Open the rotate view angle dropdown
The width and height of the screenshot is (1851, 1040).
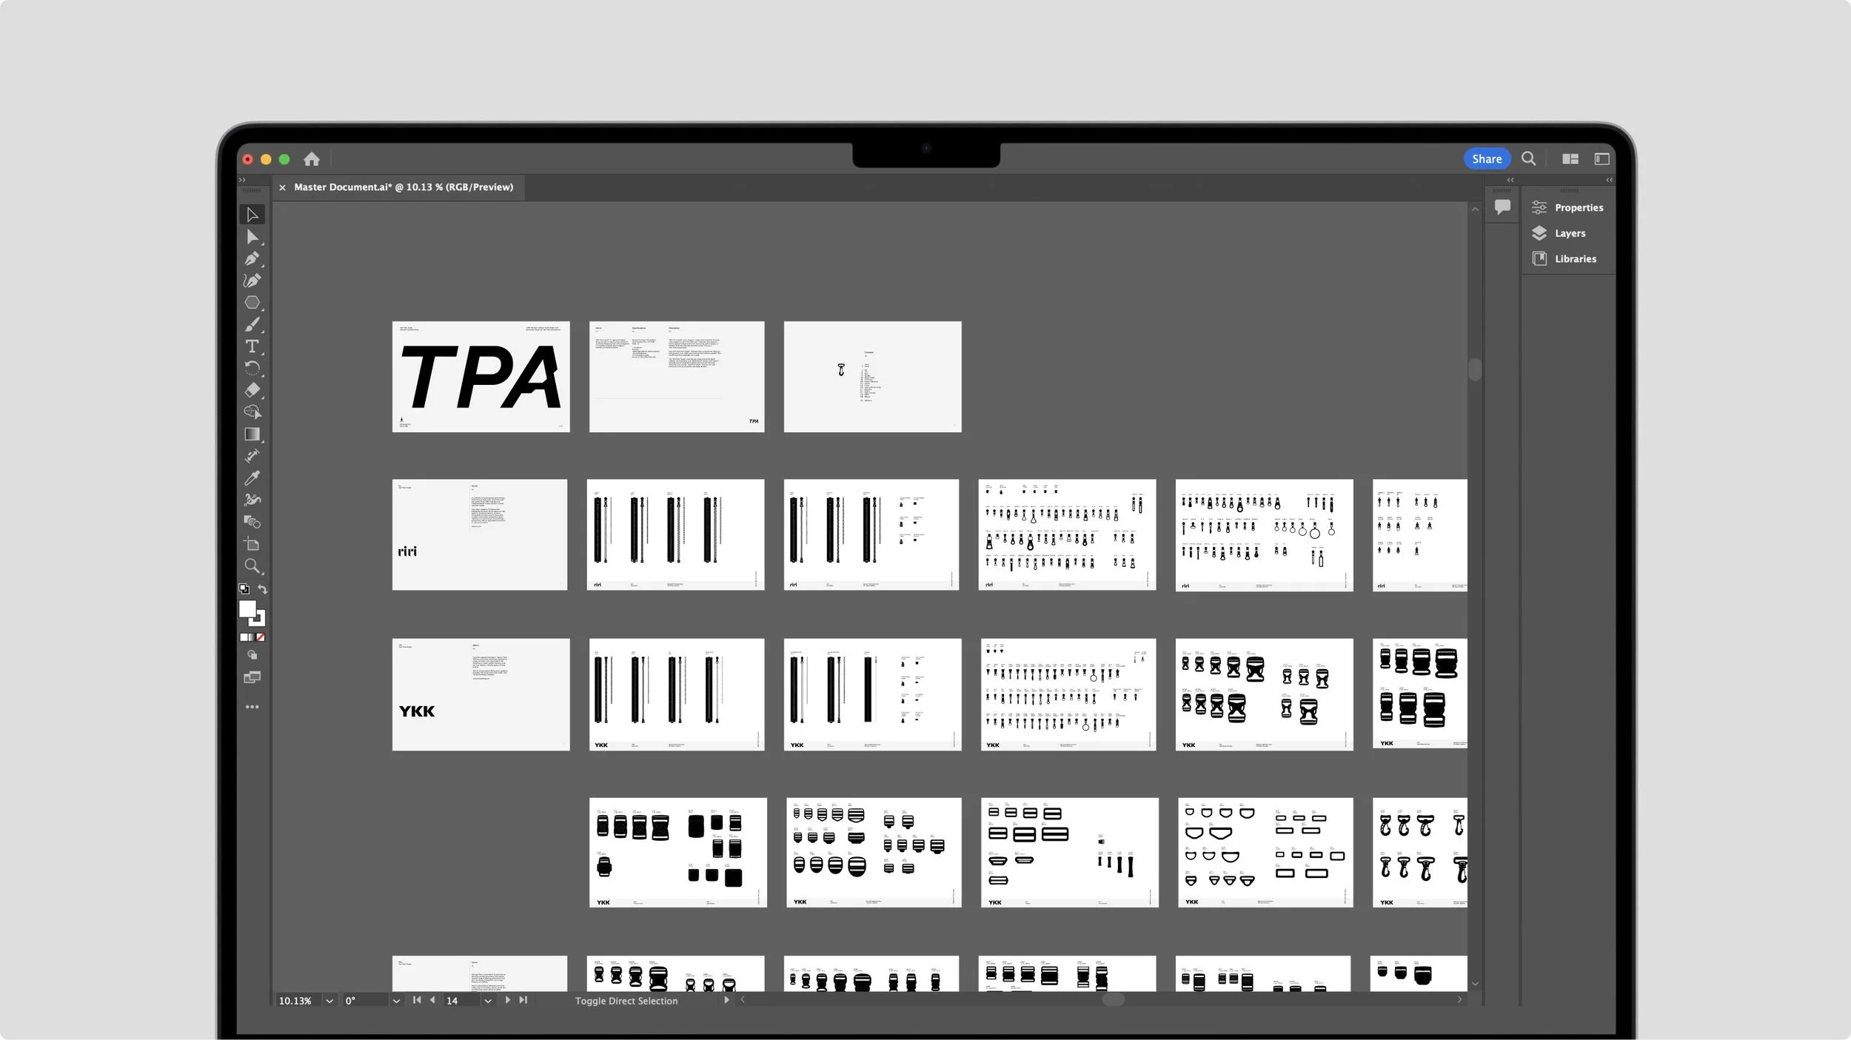[x=396, y=1001]
